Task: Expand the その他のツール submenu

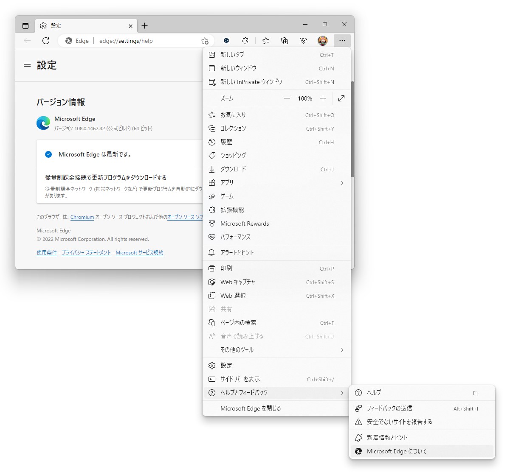Action: click(x=276, y=350)
